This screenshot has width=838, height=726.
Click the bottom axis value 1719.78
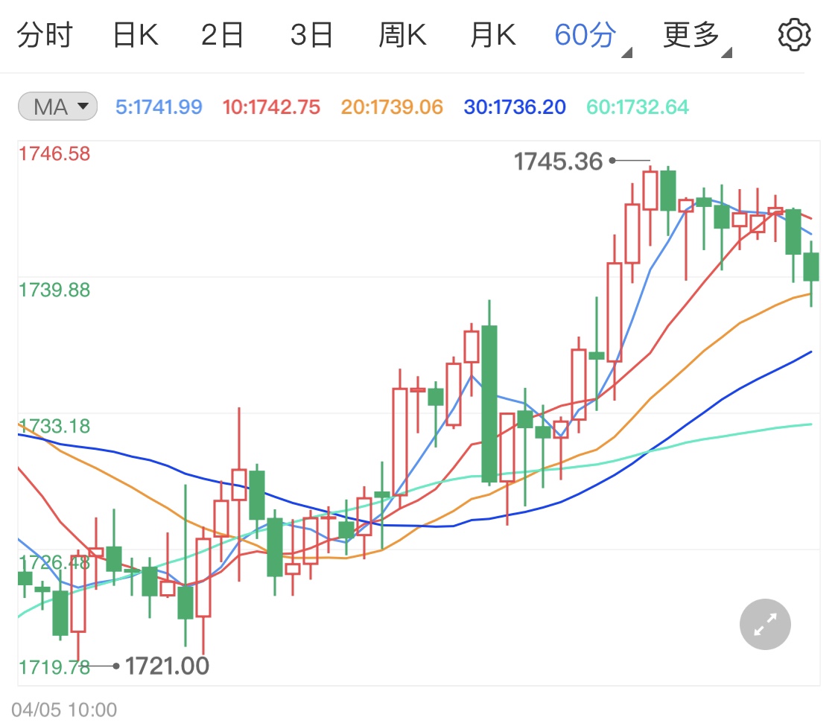54,667
